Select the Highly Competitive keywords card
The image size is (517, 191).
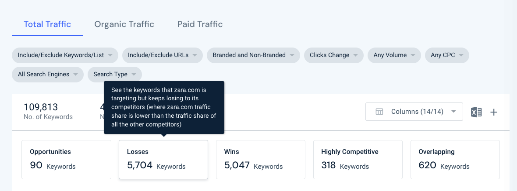(x=358, y=160)
